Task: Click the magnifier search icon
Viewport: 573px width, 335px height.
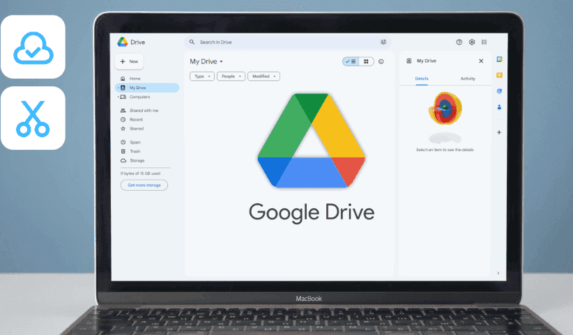Action: [x=192, y=42]
